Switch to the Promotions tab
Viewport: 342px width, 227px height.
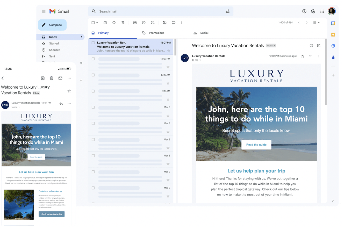coord(157,33)
